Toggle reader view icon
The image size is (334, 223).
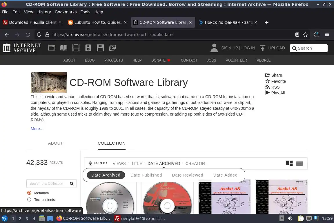click(297, 35)
